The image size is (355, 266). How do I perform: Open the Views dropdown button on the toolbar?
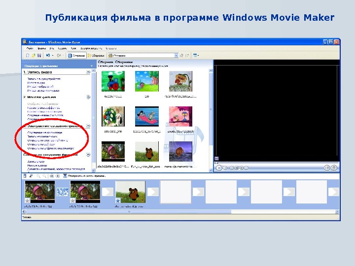196,55
